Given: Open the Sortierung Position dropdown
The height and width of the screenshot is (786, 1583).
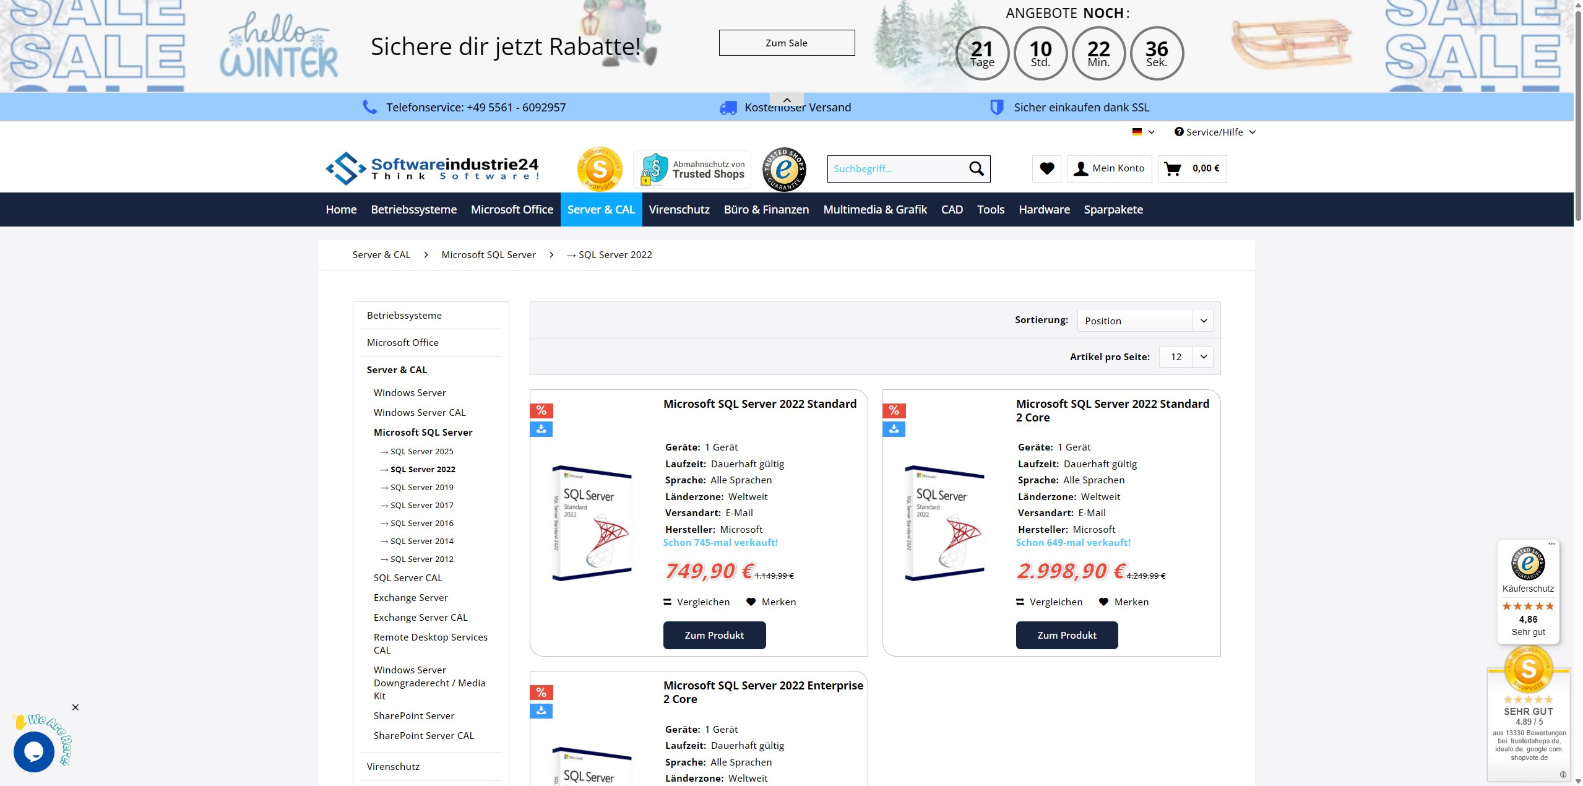Looking at the screenshot, I should 1144,321.
